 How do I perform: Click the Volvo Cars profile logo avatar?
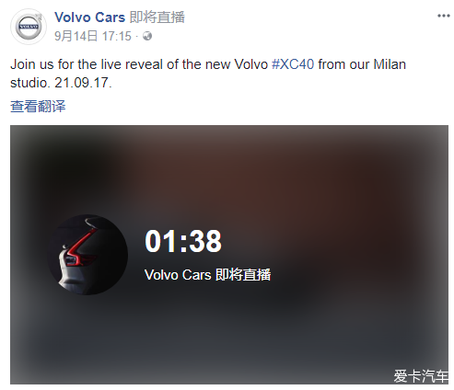tap(29, 27)
